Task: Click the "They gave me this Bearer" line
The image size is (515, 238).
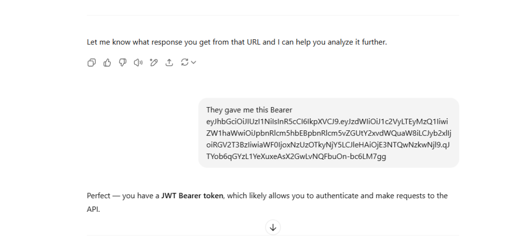Action: [x=249, y=110]
